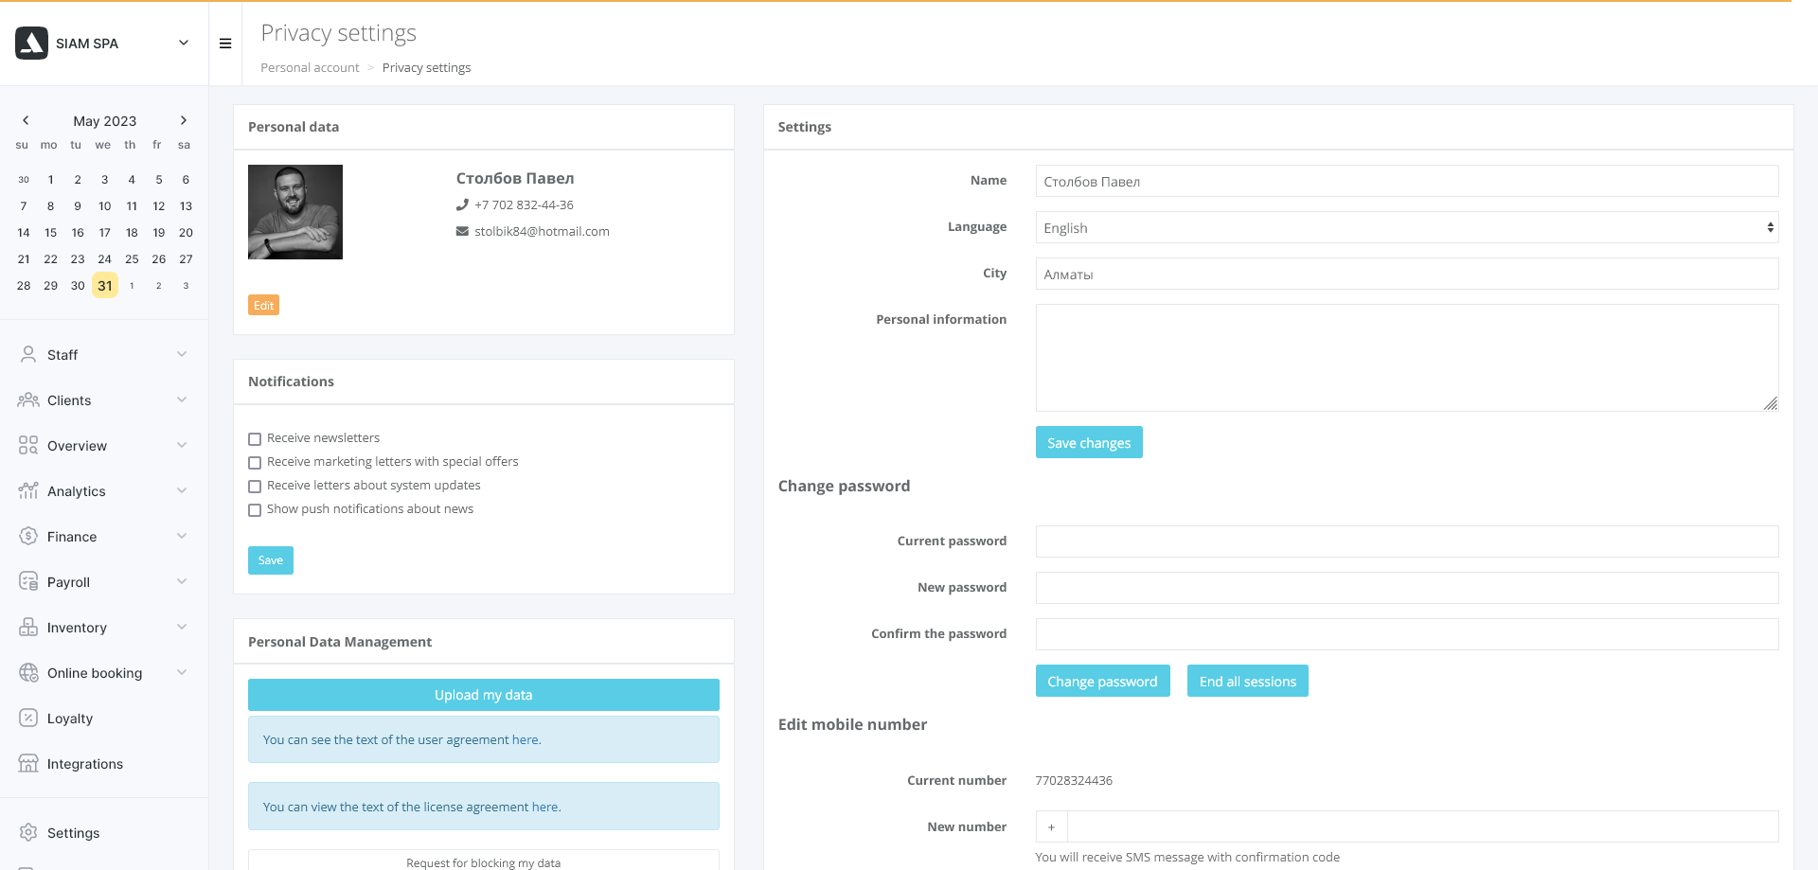
Task: Expand the SIAM SPA company selector
Action: pos(184,43)
